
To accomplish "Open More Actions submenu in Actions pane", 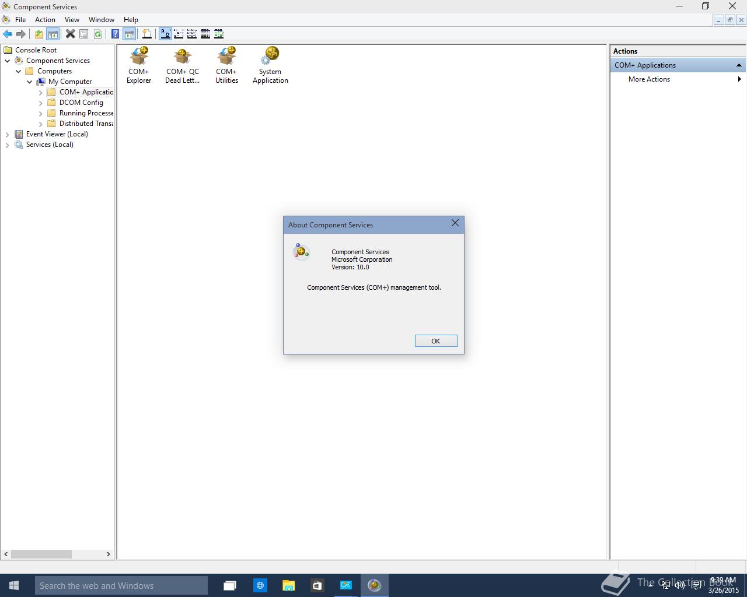I will [678, 79].
